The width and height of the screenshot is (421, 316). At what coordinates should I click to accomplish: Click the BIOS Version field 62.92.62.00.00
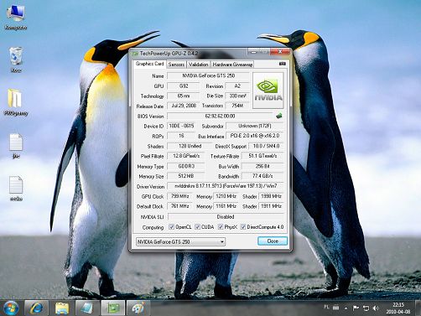coord(221,116)
